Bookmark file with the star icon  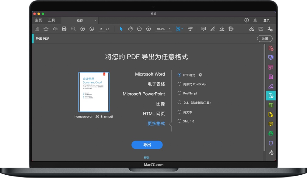(46, 29)
